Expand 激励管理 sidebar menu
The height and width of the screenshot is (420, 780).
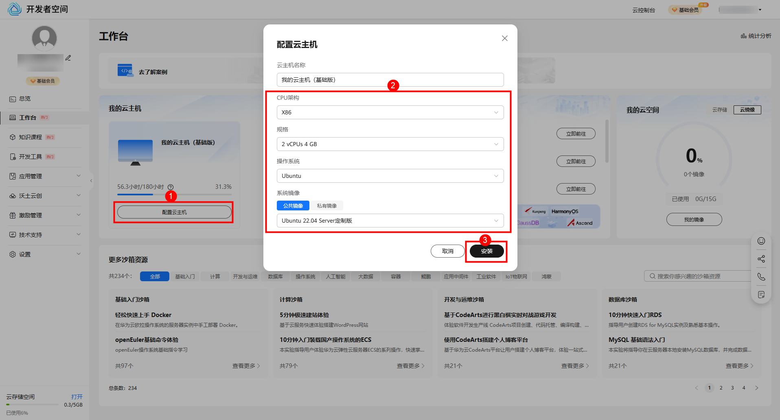point(44,215)
